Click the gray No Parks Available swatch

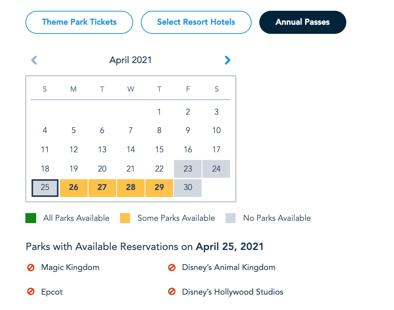point(231,218)
